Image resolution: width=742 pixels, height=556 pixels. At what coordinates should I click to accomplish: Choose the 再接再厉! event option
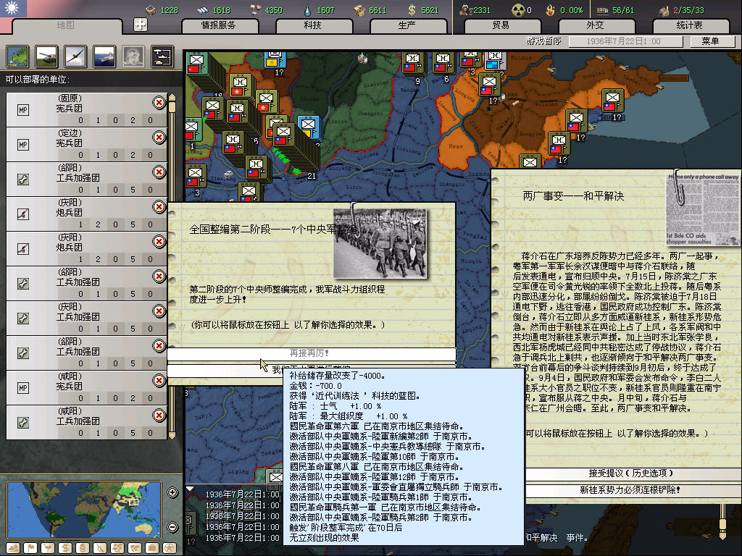[311, 353]
